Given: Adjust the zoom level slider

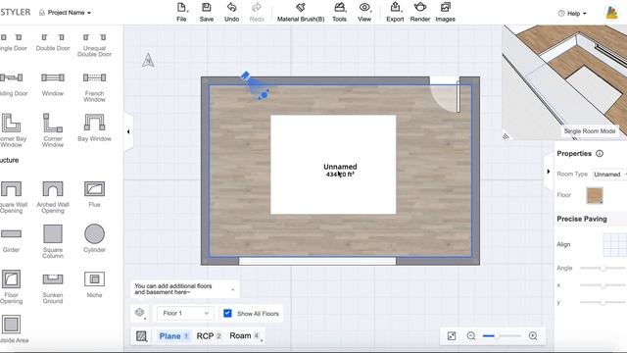Looking at the screenshot, I should tap(502, 336).
